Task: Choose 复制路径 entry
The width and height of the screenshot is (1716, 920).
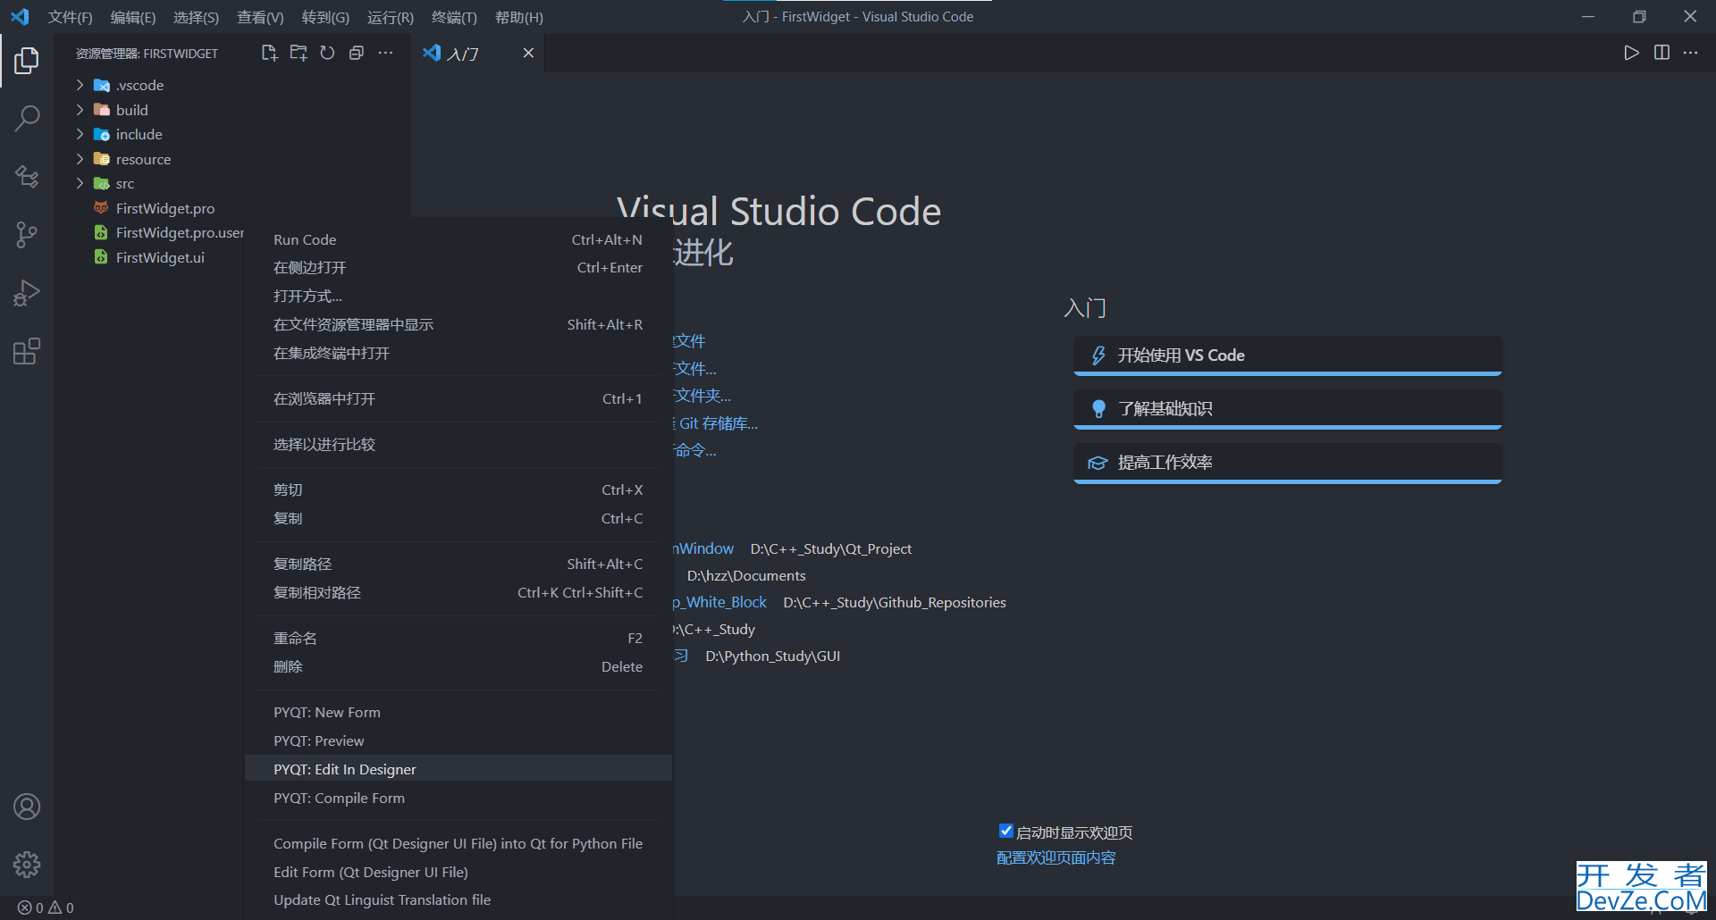Action: click(x=458, y=564)
